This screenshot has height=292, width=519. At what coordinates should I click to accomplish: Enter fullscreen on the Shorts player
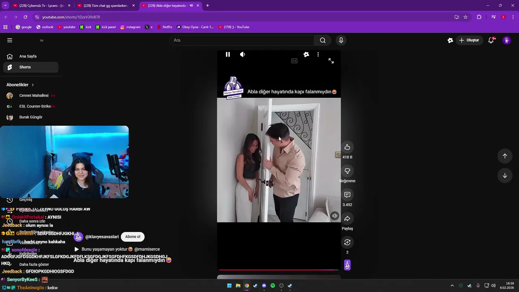331,61
